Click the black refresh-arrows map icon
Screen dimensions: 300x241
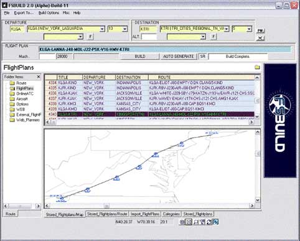point(209,222)
